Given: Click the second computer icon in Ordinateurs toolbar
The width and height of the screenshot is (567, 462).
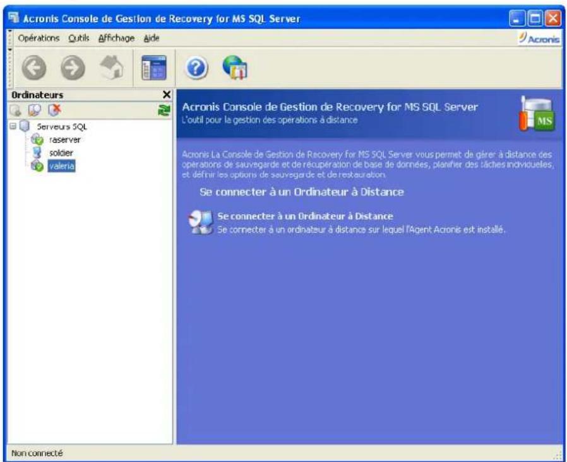Looking at the screenshot, I should pos(35,110).
